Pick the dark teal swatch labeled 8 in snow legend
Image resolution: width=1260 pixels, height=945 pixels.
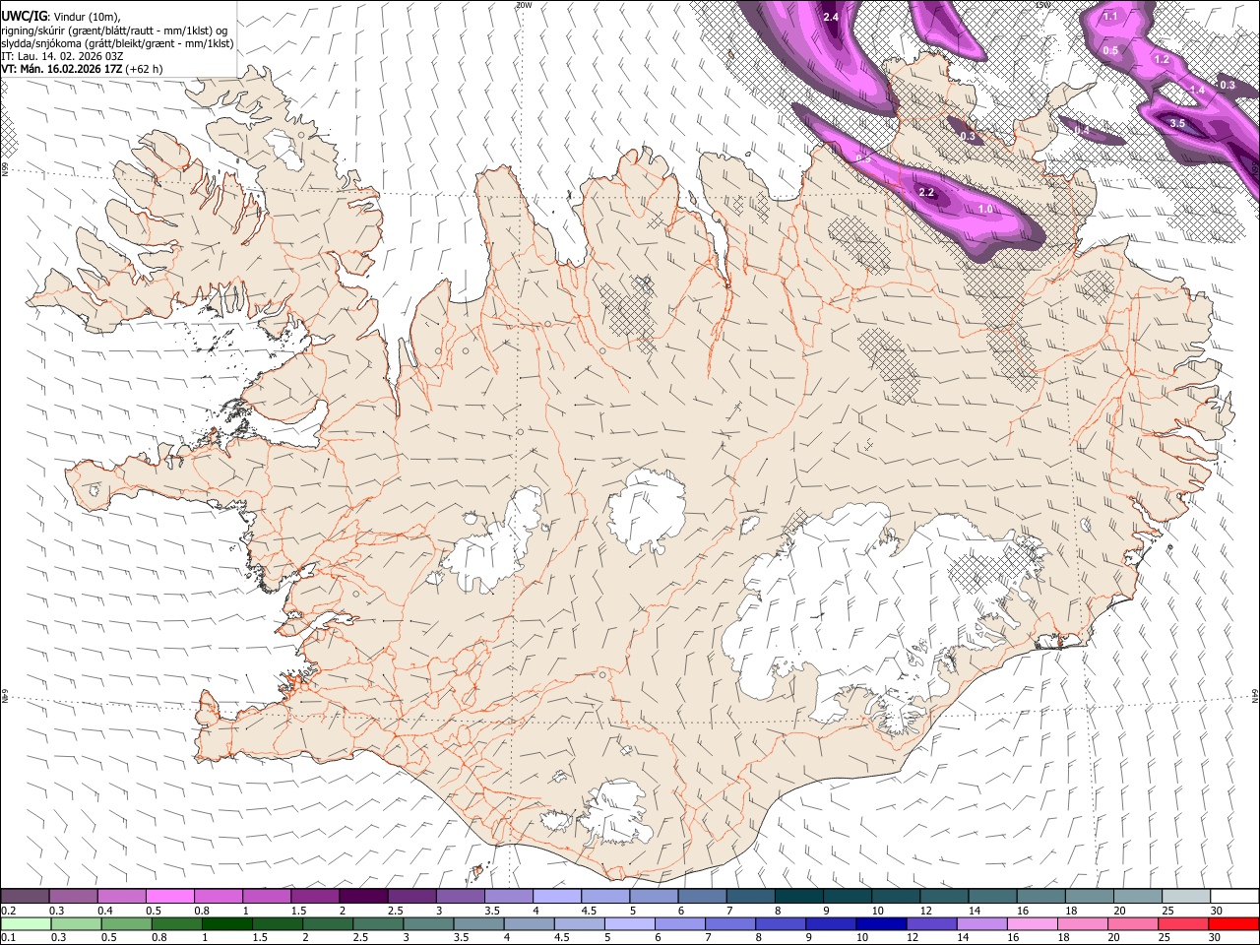coord(799,896)
